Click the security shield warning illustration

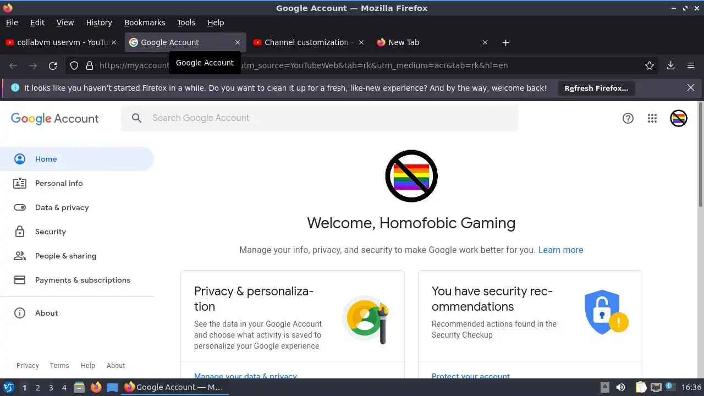pos(606,312)
